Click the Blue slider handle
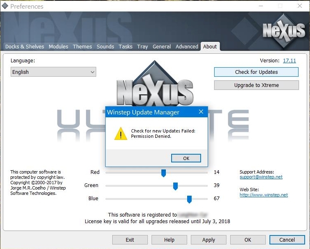 pyautogui.click(x=189, y=199)
